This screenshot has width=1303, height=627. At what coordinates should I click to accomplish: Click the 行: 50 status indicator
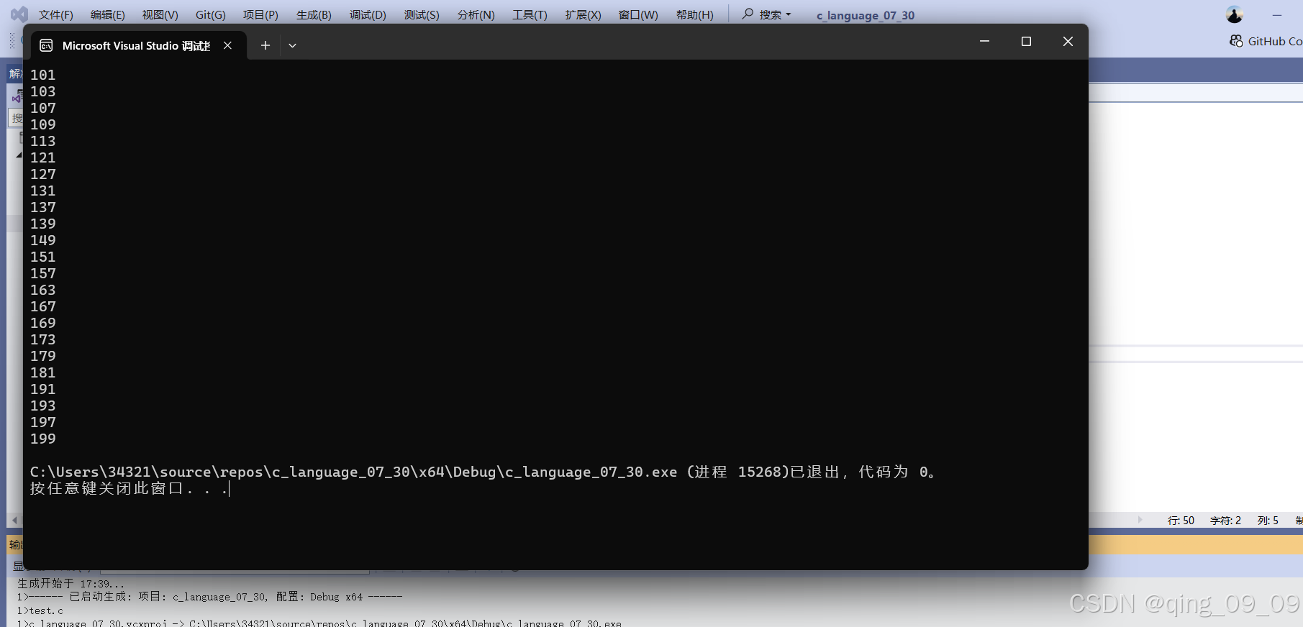[x=1181, y=521]
